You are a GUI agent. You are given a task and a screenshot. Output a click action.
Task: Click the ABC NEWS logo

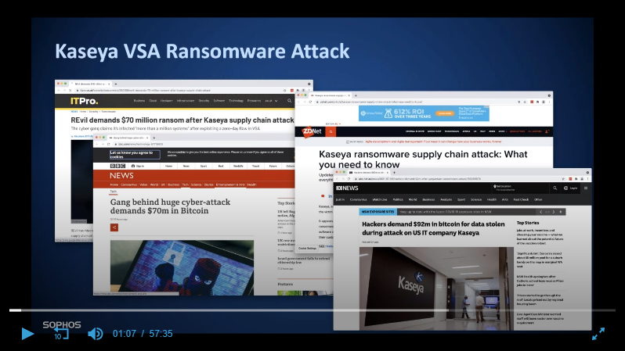pos(347,188)
